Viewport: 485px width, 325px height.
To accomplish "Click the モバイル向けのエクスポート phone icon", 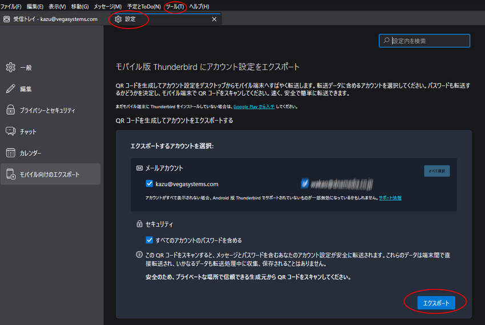I will (x=10, y=174).
